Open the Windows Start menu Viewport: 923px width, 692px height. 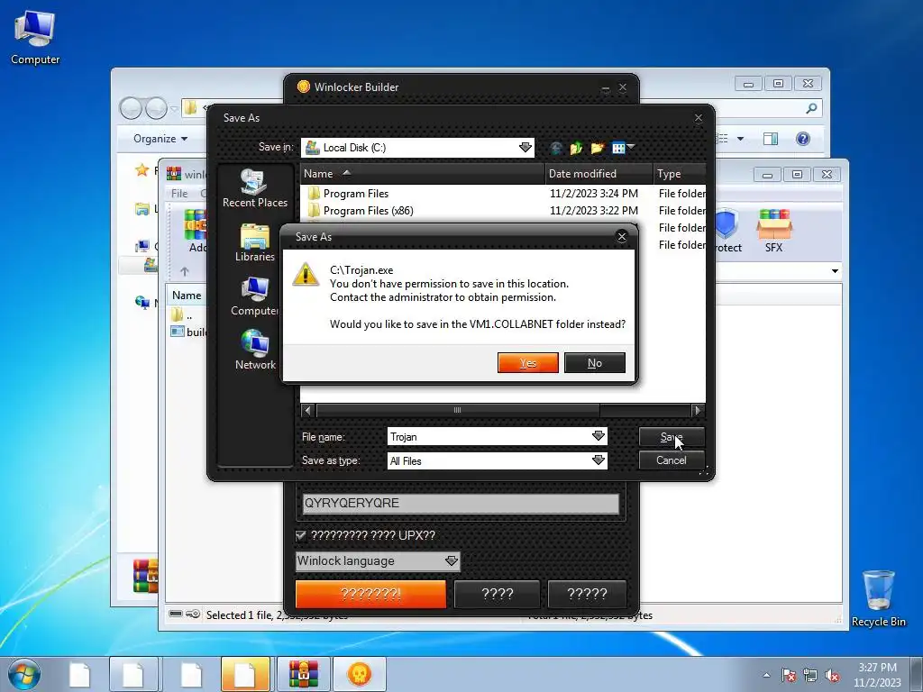pyautogui.click(x=23, y=674)
